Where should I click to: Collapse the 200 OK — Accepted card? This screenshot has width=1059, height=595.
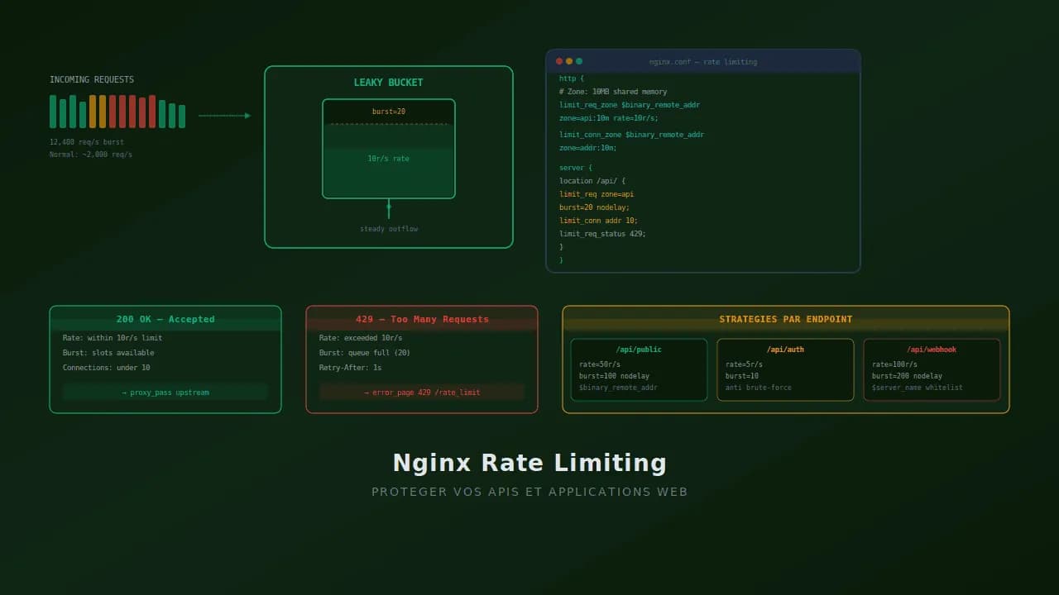pos(165,319)
